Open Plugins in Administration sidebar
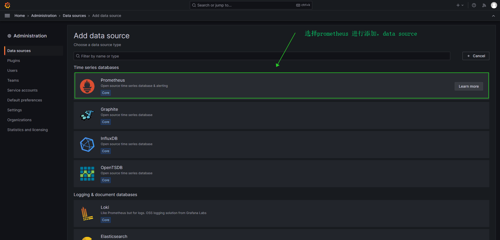Viewport: 500px width, 240px height. point(14,61)
